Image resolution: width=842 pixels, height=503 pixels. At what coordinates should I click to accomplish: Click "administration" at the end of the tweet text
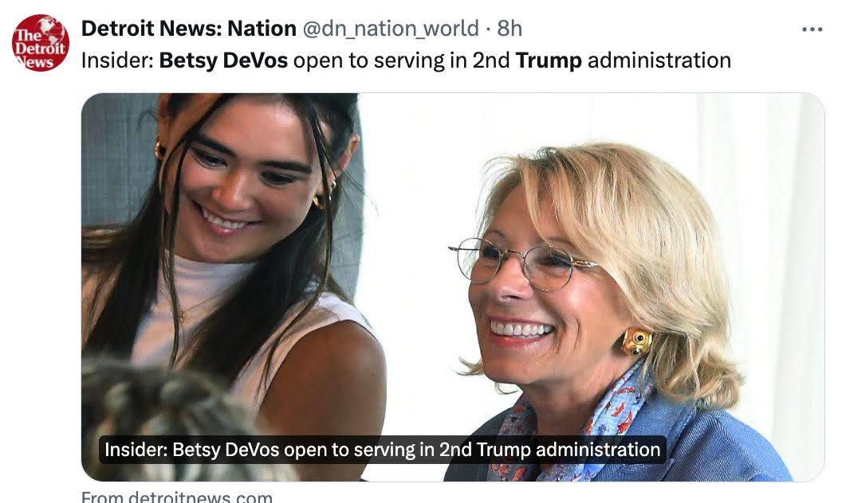tap(659, 60)
